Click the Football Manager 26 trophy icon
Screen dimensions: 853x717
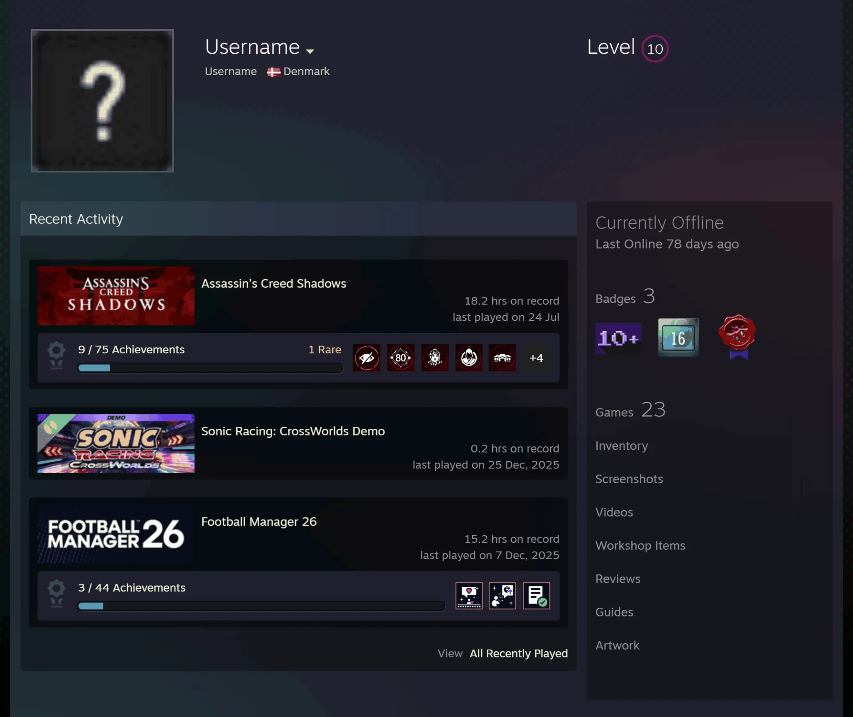pyautogui.click(x=56, y=593)
